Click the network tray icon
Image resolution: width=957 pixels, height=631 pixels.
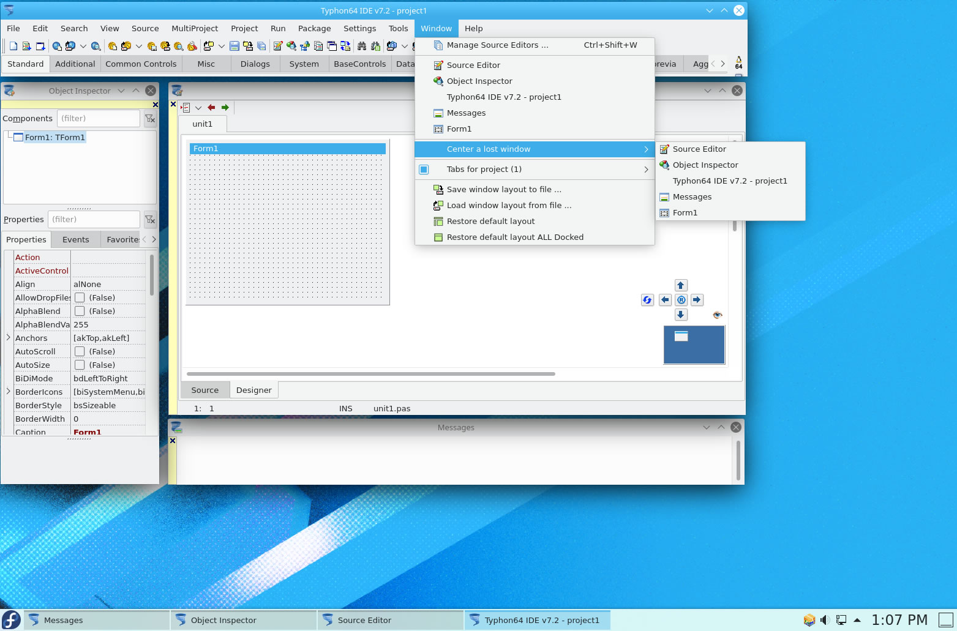click(x=841, y=620)
